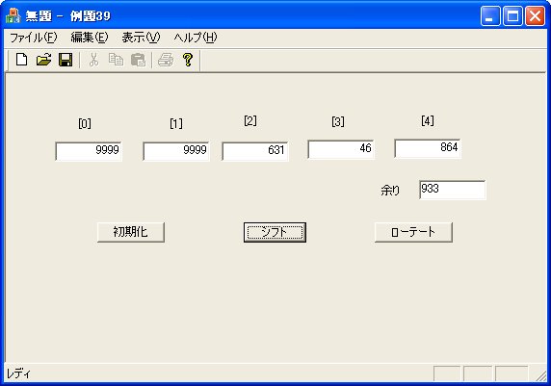Click the Paste clipboard icon

tap(138, 60)
